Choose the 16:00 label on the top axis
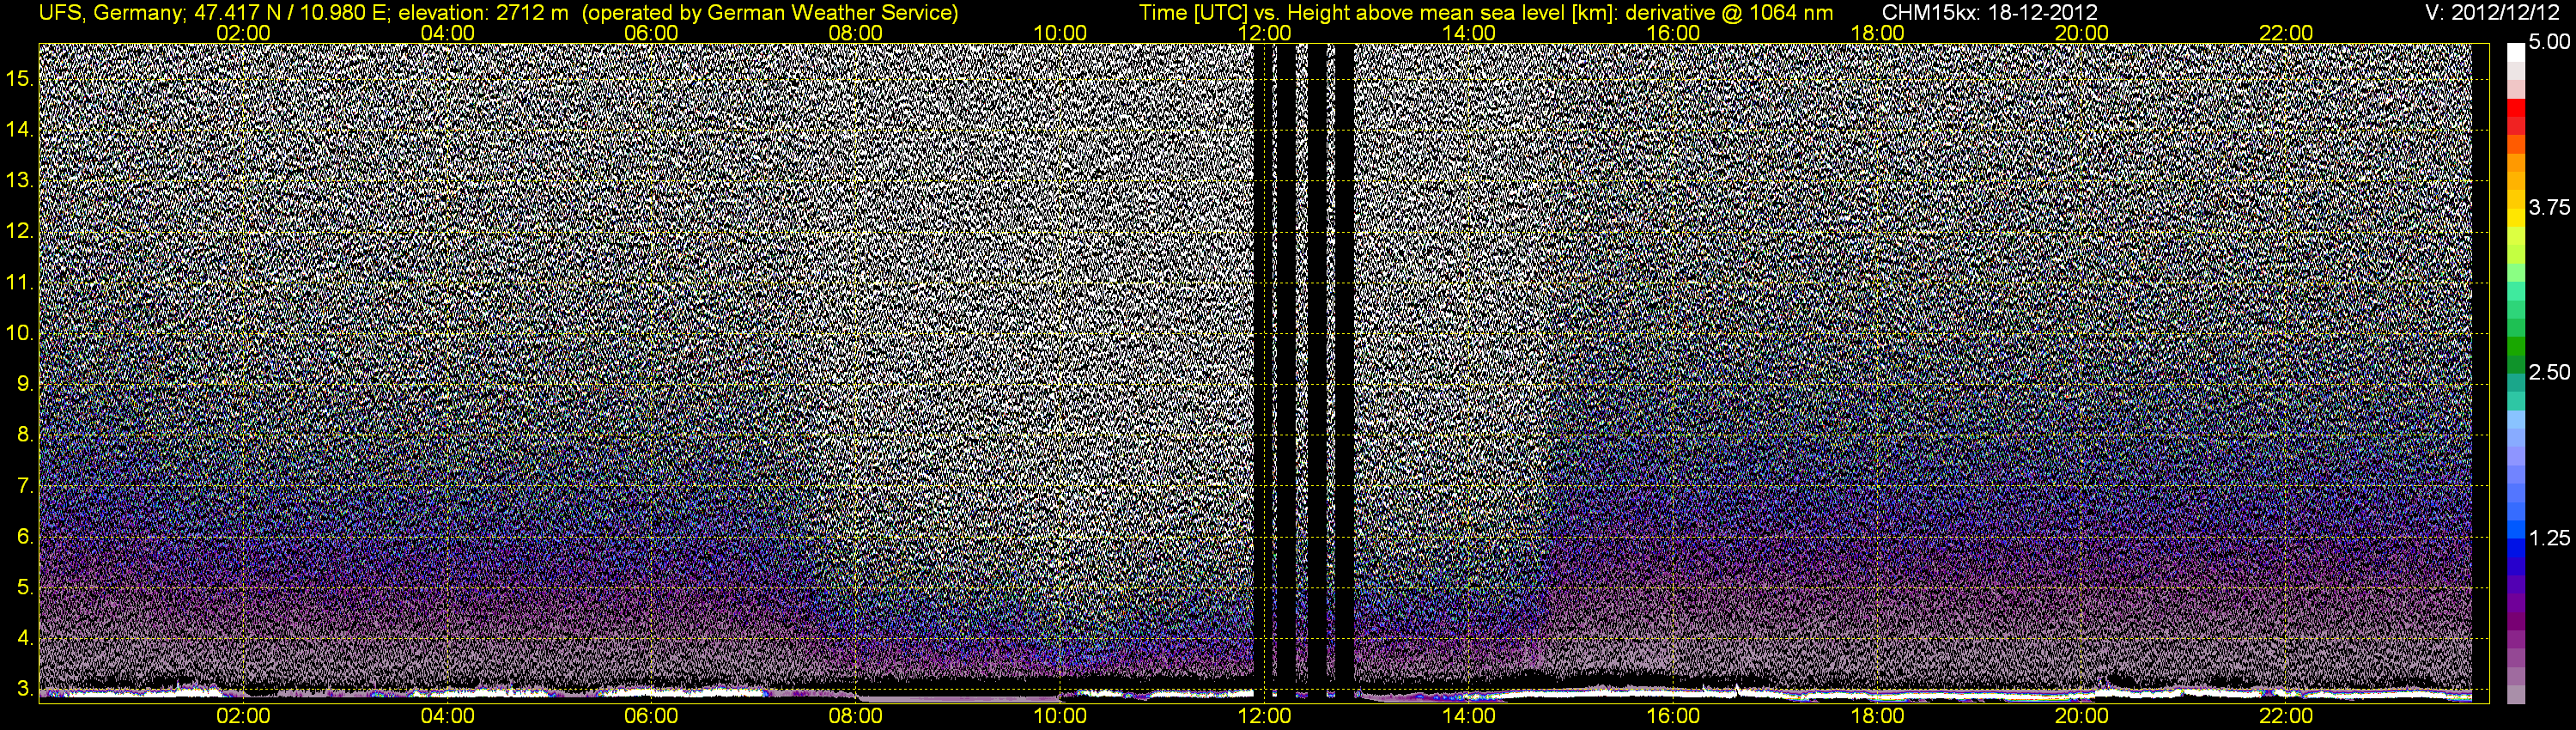2576x730 pixels. pos(1673,33)
